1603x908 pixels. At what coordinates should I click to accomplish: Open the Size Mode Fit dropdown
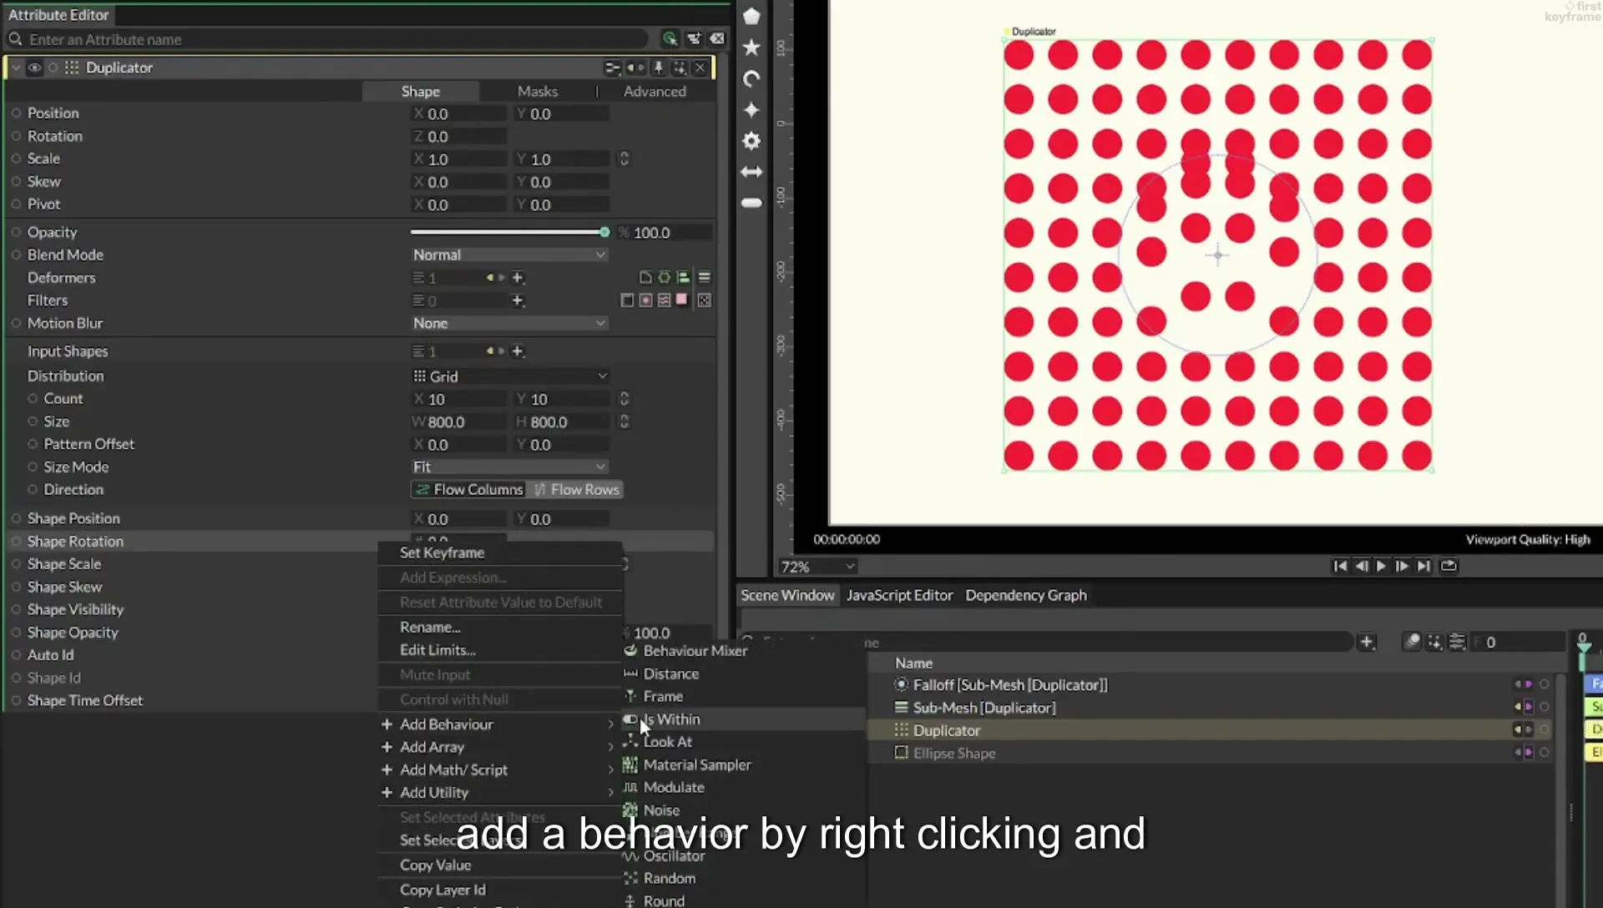pos(509,467)
